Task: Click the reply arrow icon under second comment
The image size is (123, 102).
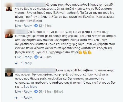Action: click(x=16, y=63)
